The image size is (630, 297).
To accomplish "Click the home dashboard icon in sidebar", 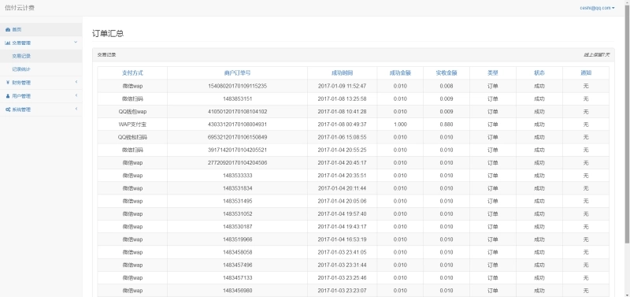I will pos(8,30).
